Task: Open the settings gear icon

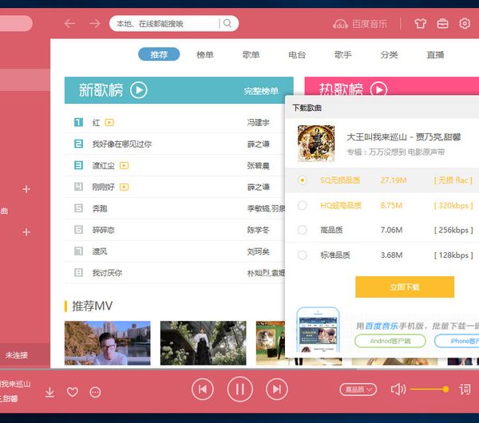Action: [465, 23]
